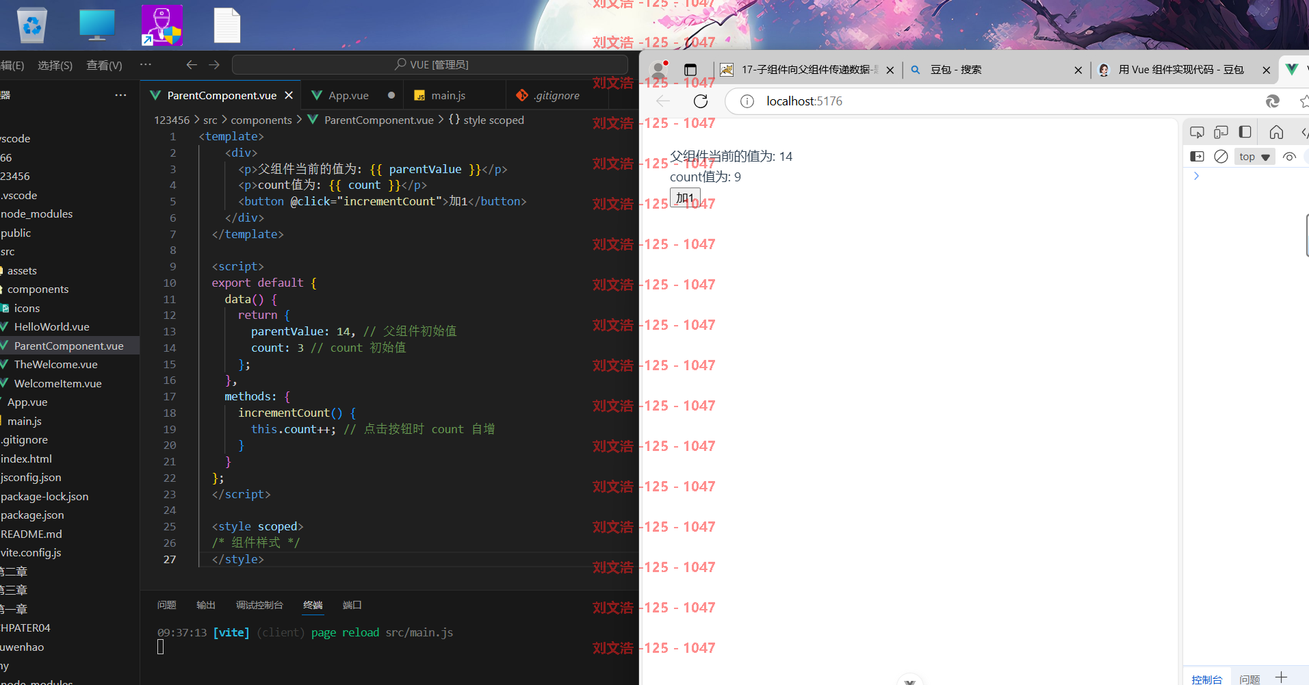The image size is (1309, 685).
Task: Switch to 问题 panel tab
Action: (166, 605)
